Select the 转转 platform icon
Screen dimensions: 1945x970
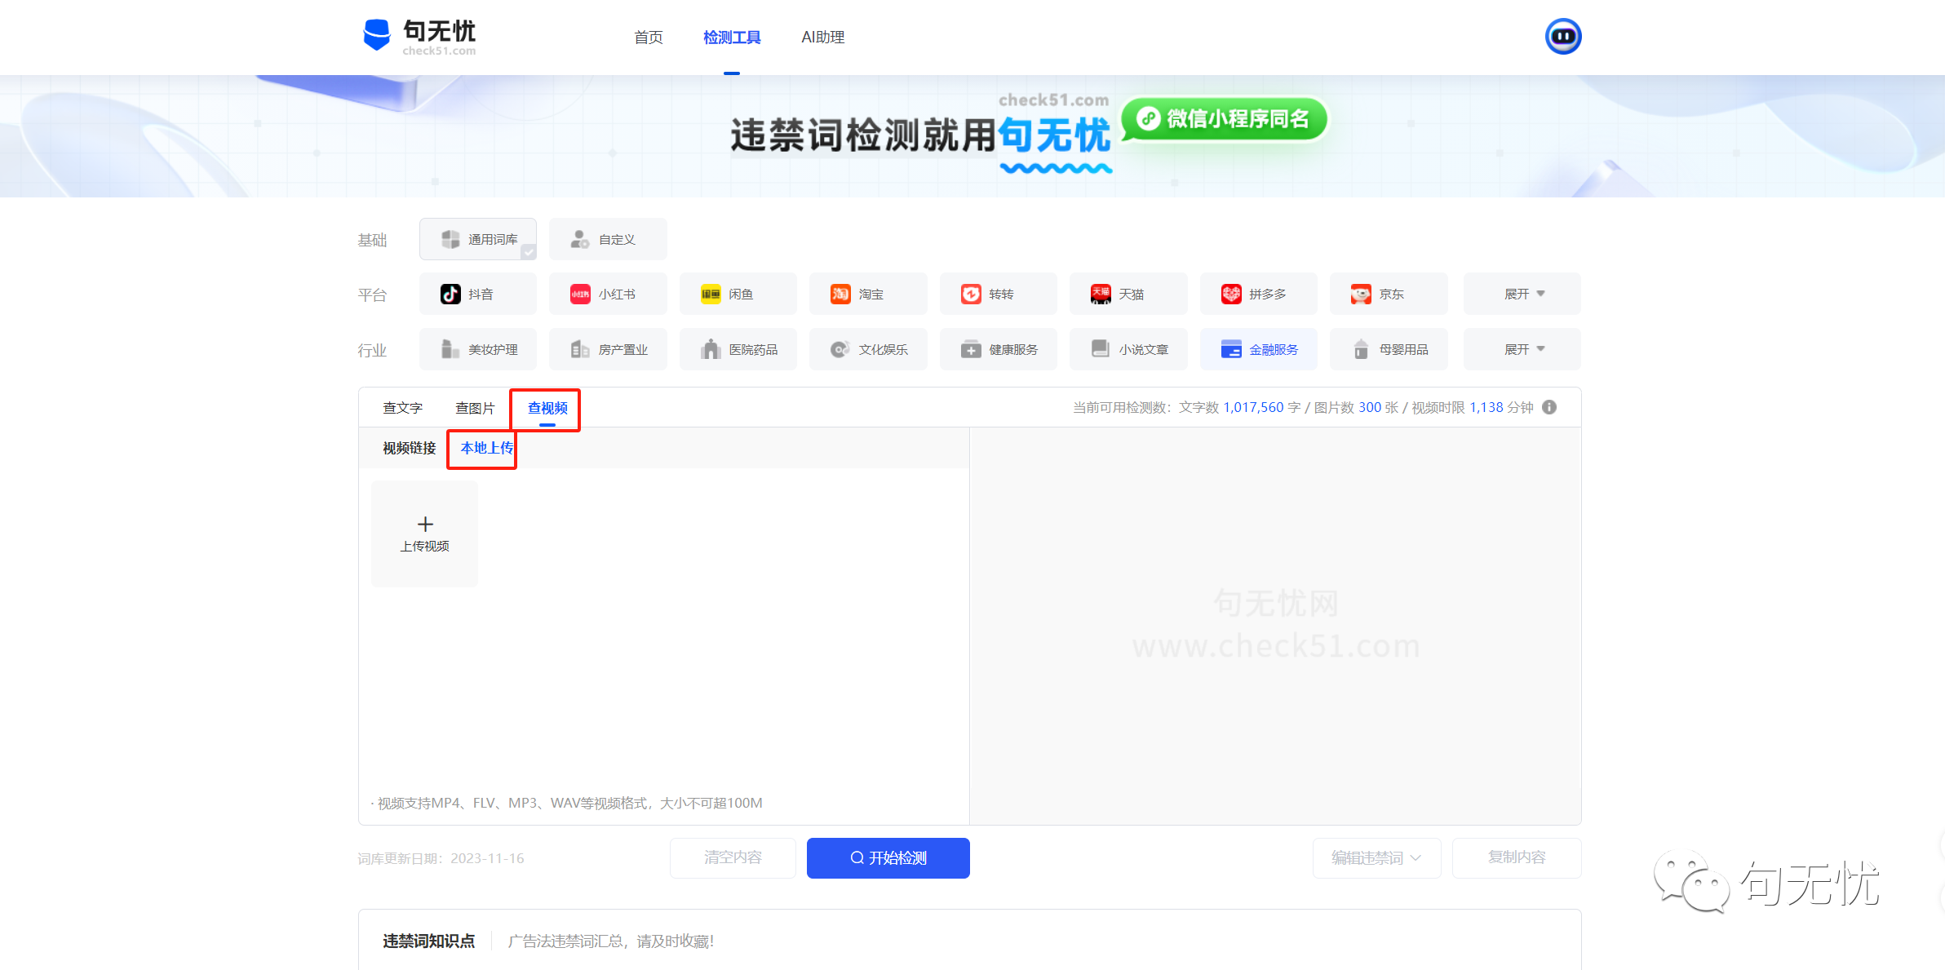(x=971, y=295)
